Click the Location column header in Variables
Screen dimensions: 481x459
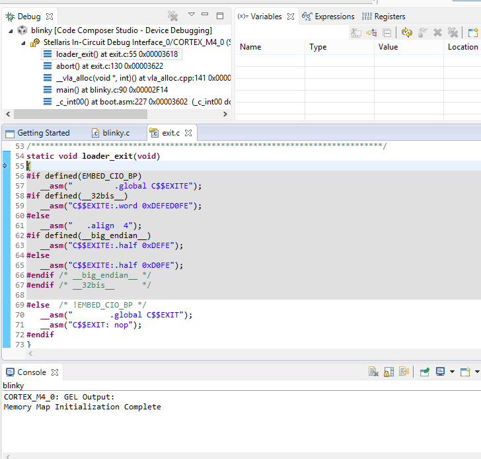click(x=462, y=47)
